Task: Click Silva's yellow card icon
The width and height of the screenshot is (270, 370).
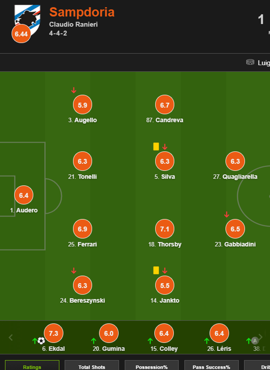Action: 156,146
